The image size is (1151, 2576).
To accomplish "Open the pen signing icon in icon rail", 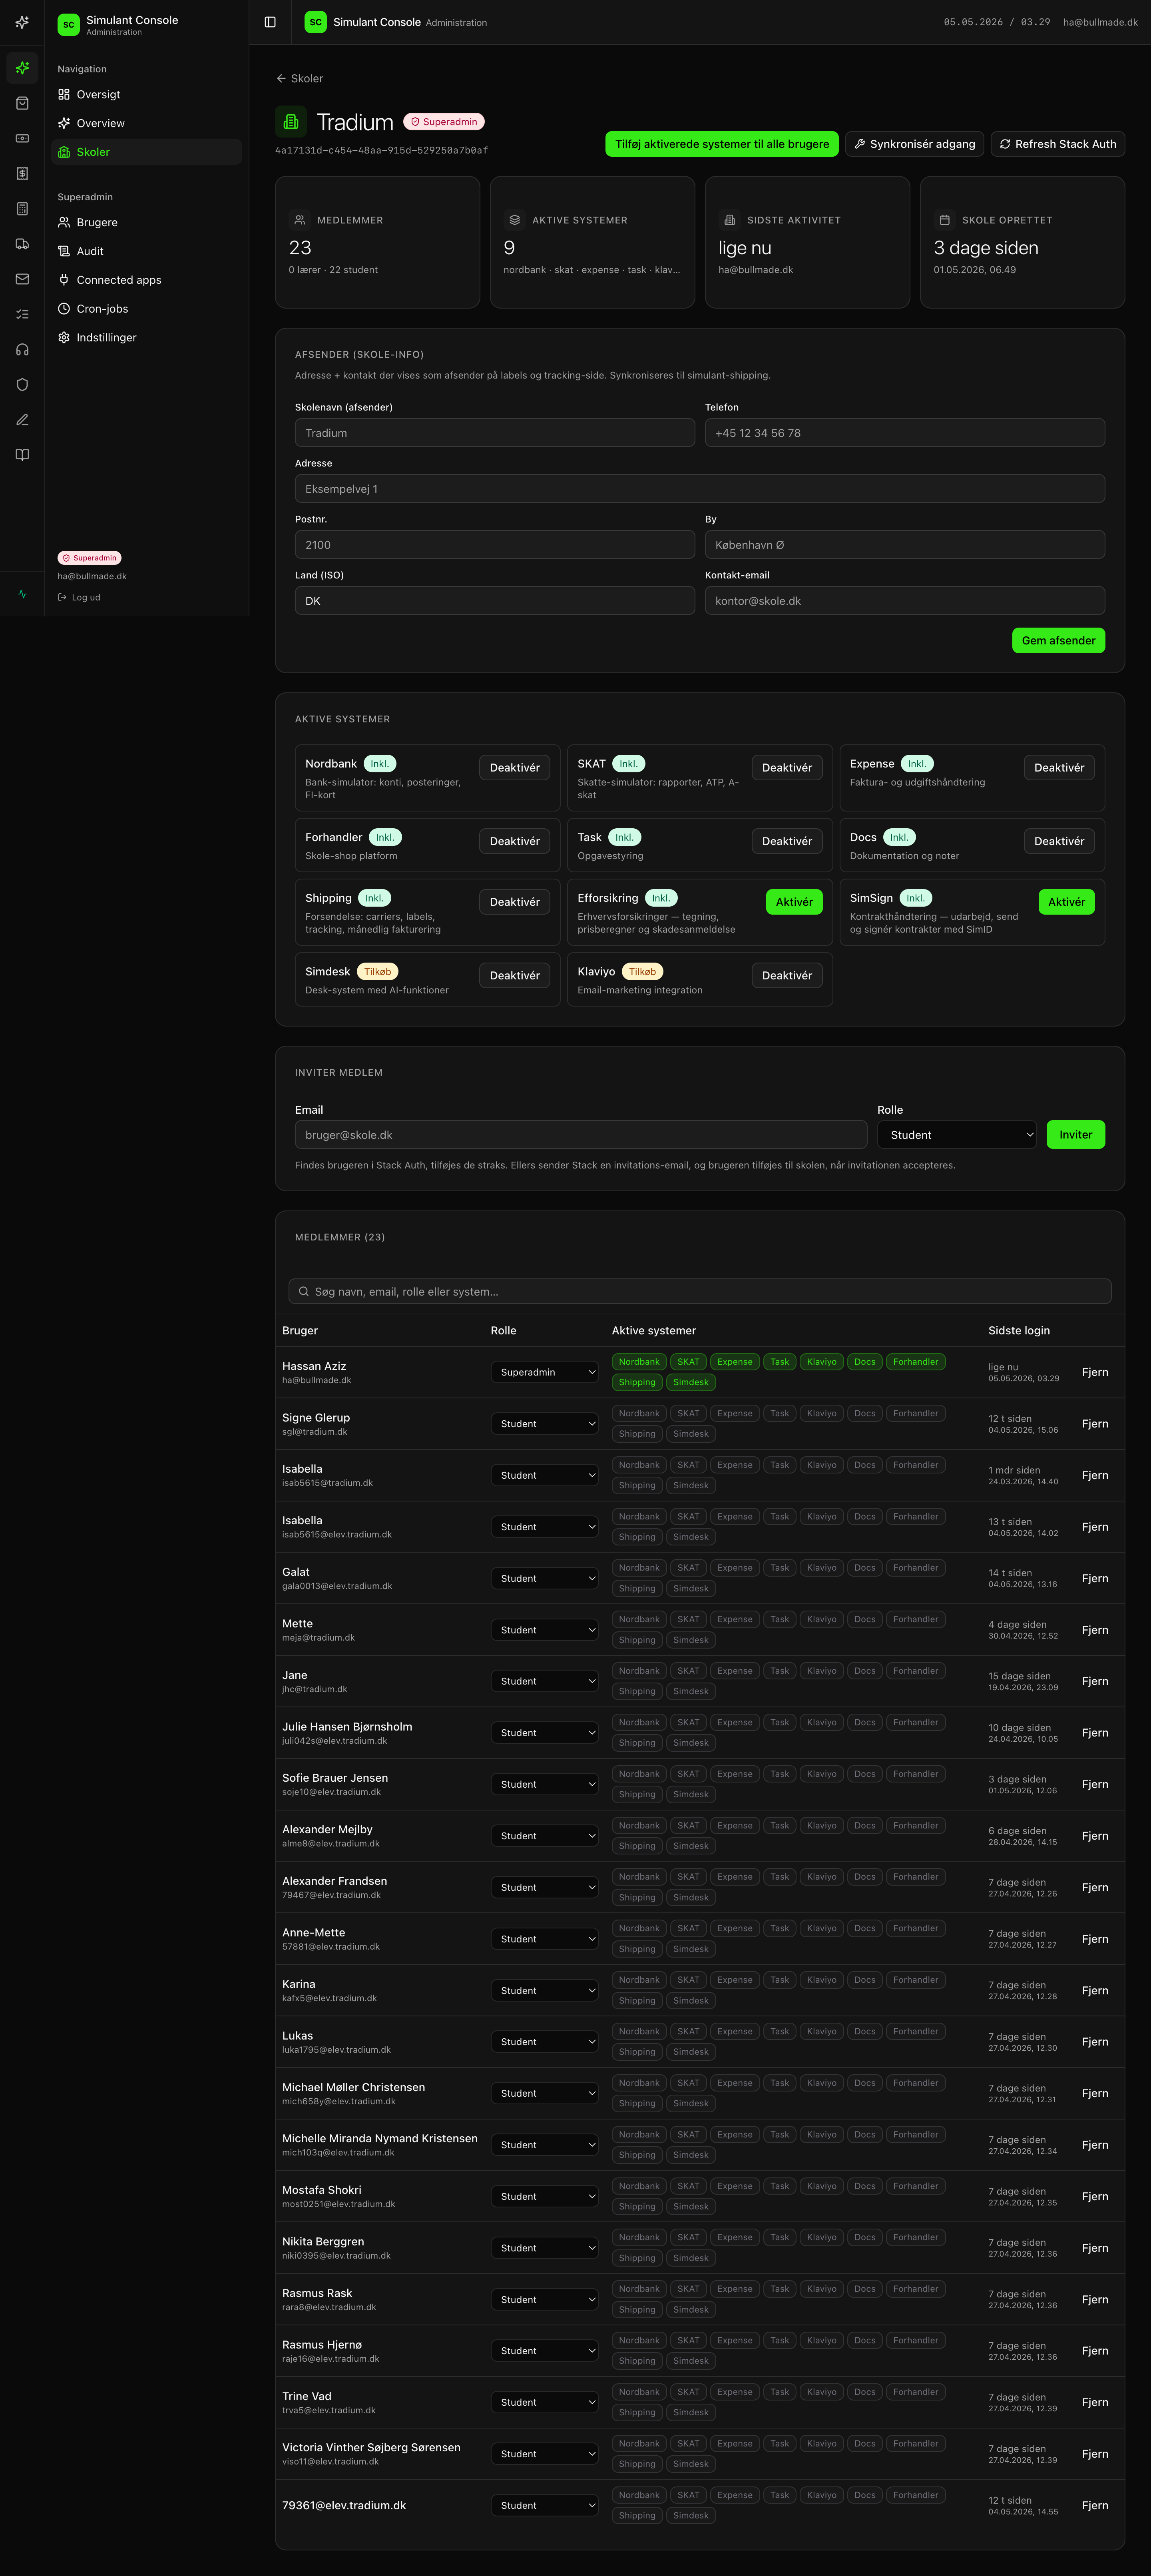I will [22, 420].
